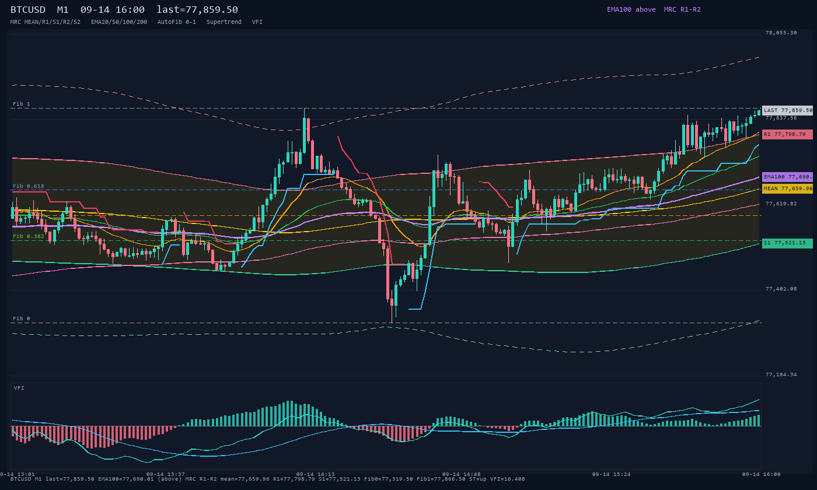Click the EMA100 price tag
Viewport: 817px width, 490px height.
(787, 177)
